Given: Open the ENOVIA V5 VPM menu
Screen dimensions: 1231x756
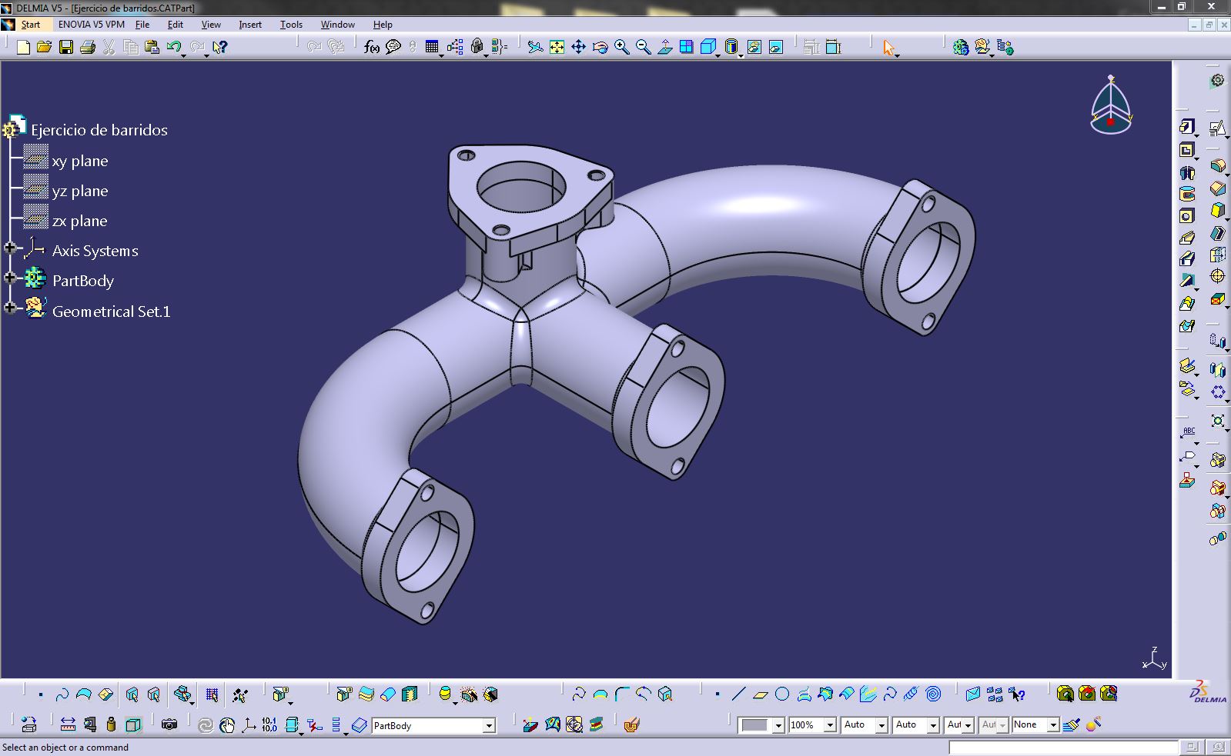Looking at the screenshot, I should (x=91, y=25).
